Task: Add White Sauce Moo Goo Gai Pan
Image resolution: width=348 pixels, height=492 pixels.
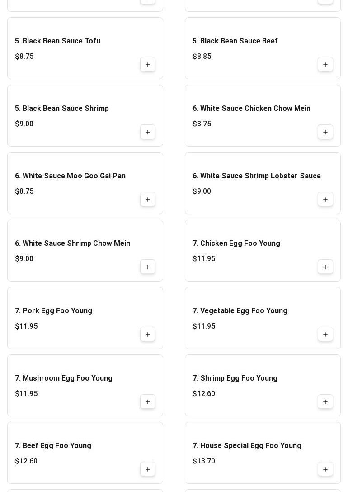Action: point(147,200)
